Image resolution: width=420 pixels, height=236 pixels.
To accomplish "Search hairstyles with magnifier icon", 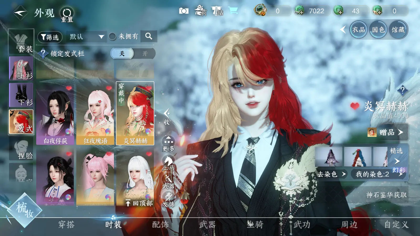I will pos(149,36).
